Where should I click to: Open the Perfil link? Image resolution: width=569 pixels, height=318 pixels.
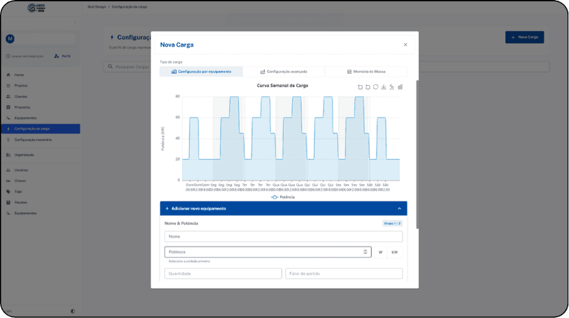tap(63, 56)
